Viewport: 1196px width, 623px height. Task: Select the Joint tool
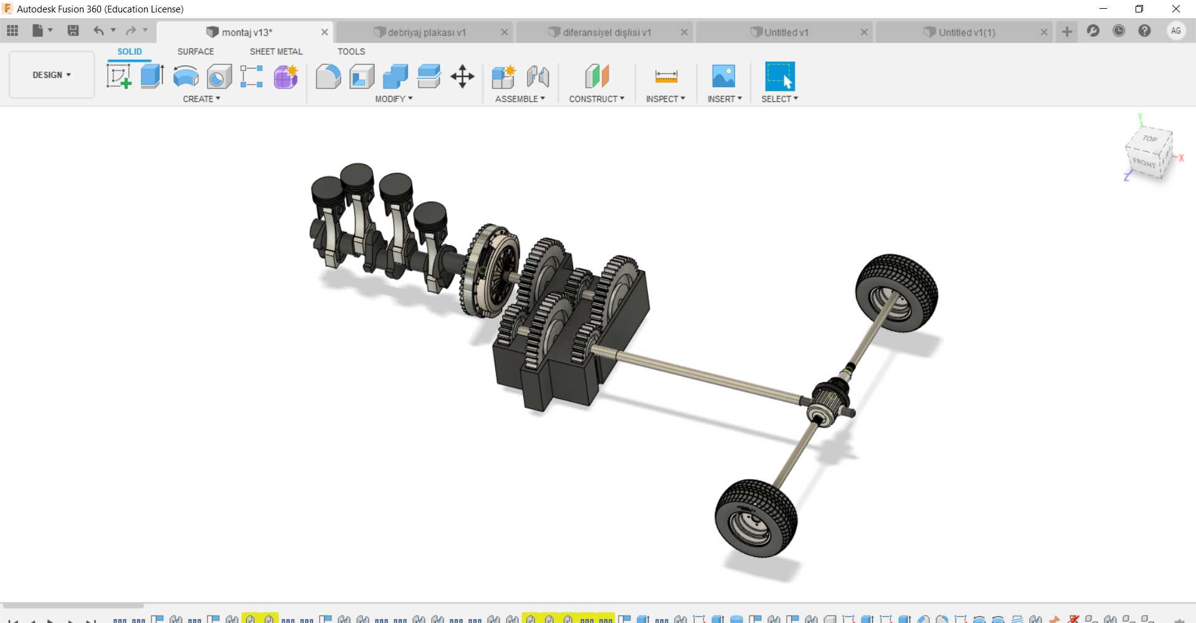[538, 77]
